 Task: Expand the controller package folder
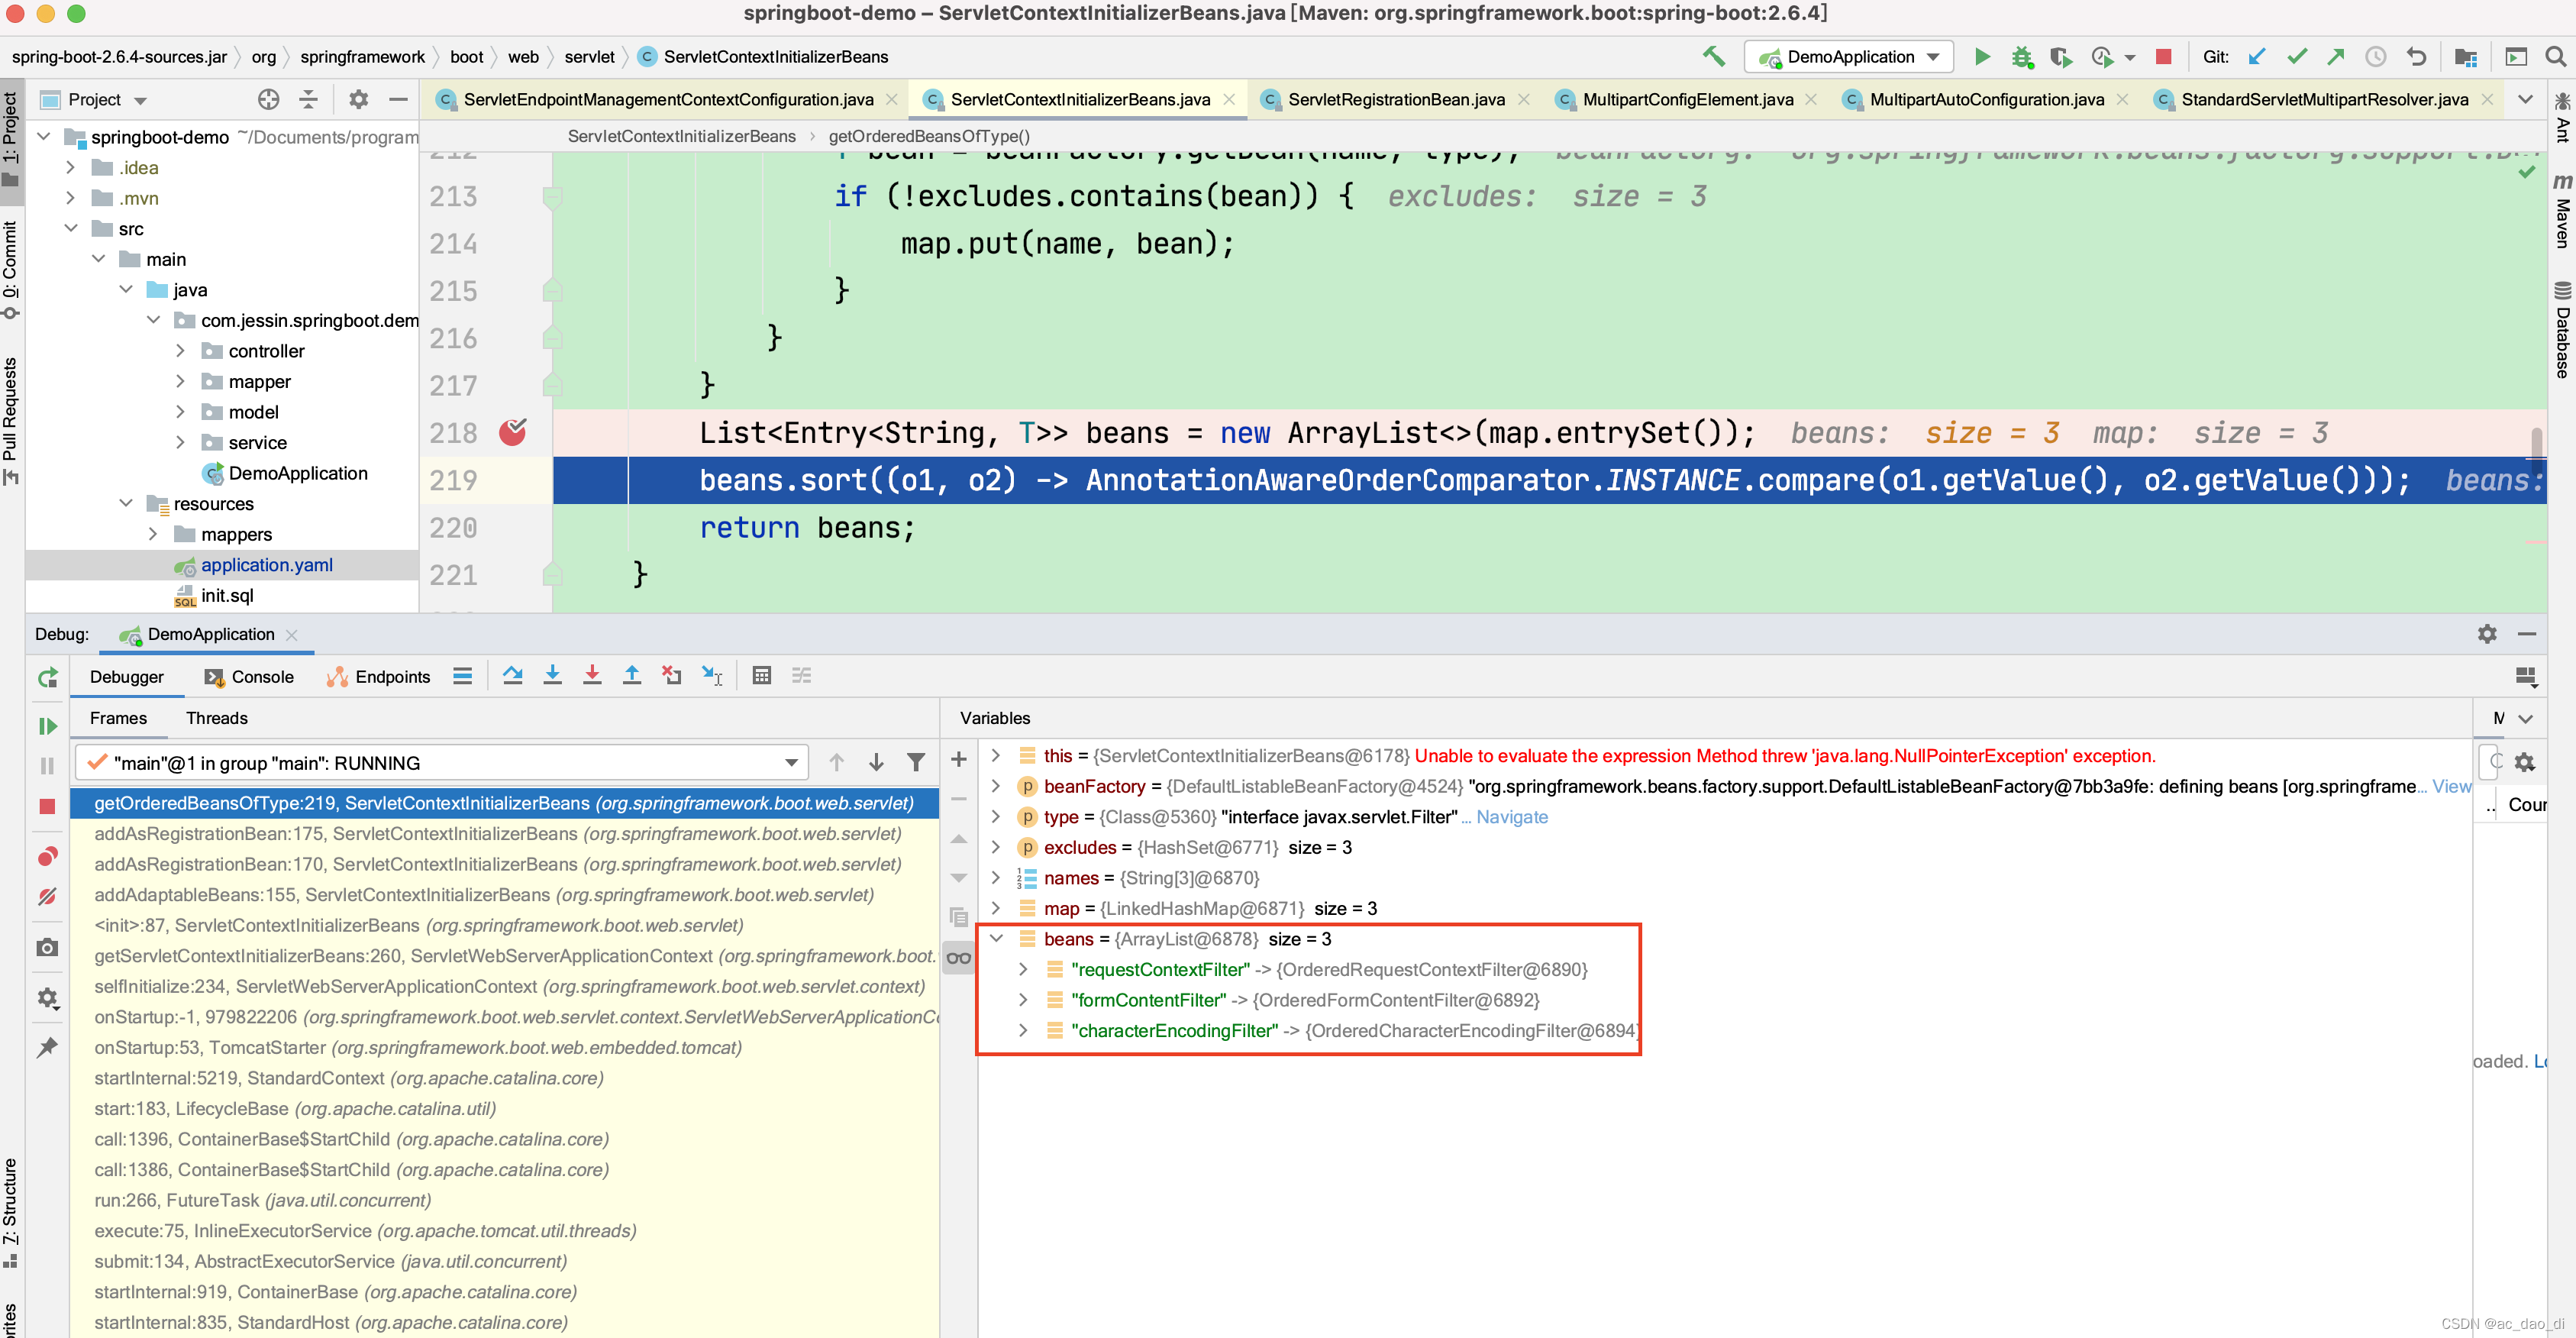pyautogui.click(x=181, y=351)
